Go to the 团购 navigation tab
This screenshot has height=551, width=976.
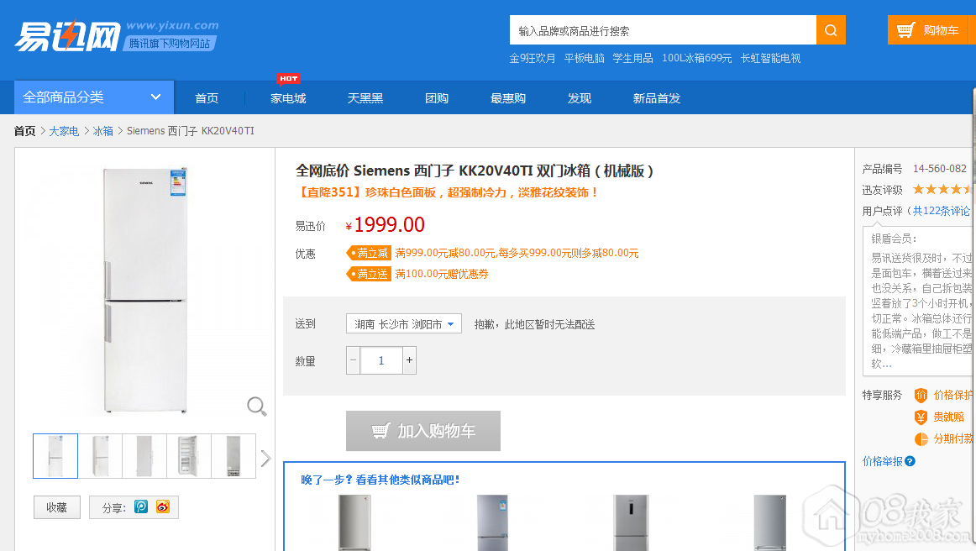coord(437,98)
